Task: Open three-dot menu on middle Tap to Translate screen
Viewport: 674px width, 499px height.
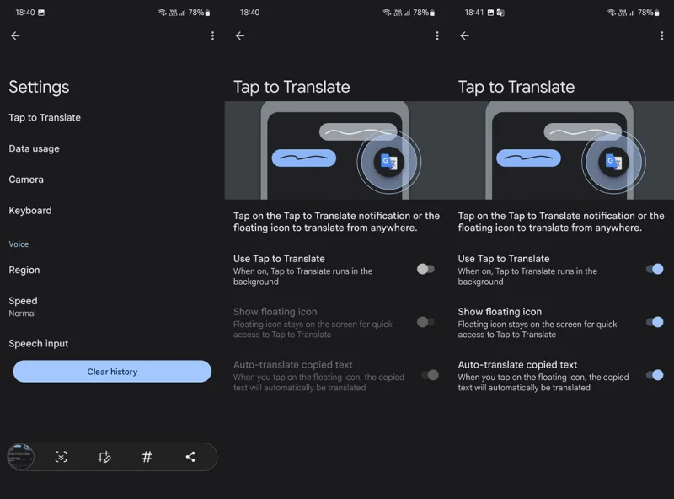Action: click(x=437, y=35)
